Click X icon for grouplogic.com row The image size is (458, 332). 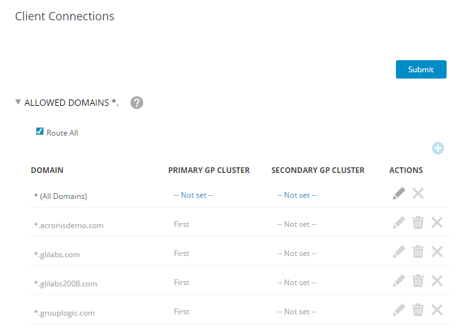tap(437, 310)
